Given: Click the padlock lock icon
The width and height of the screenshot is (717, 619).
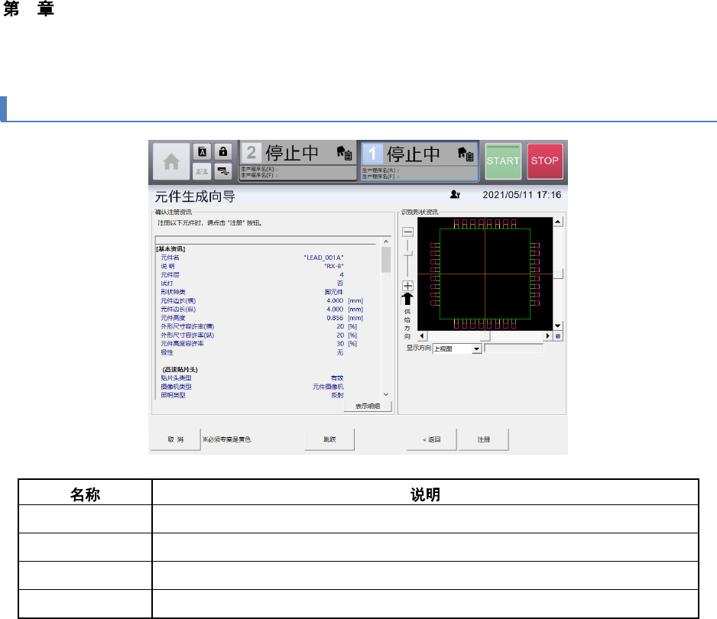Looking at the screenshot, I should (x=223, y=152).
